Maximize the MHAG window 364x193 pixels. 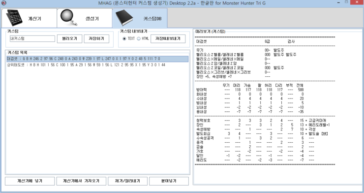(346, 2)
